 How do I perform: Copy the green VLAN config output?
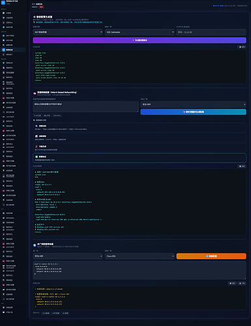coord(242,47)
